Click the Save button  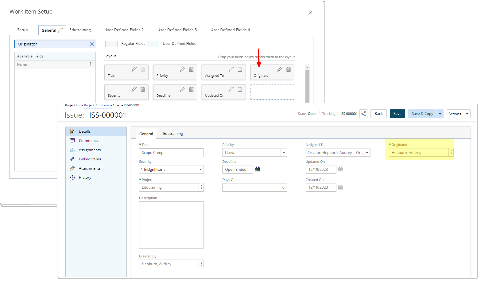coord(397,114)
